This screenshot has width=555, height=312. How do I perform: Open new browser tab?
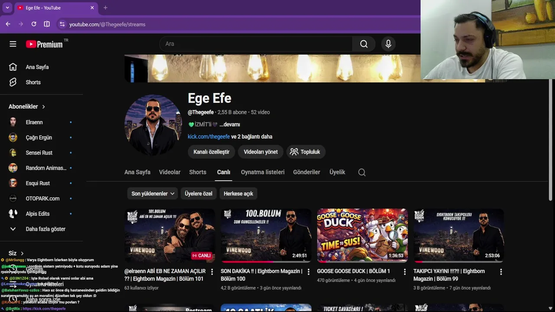[x=105, y=7]
